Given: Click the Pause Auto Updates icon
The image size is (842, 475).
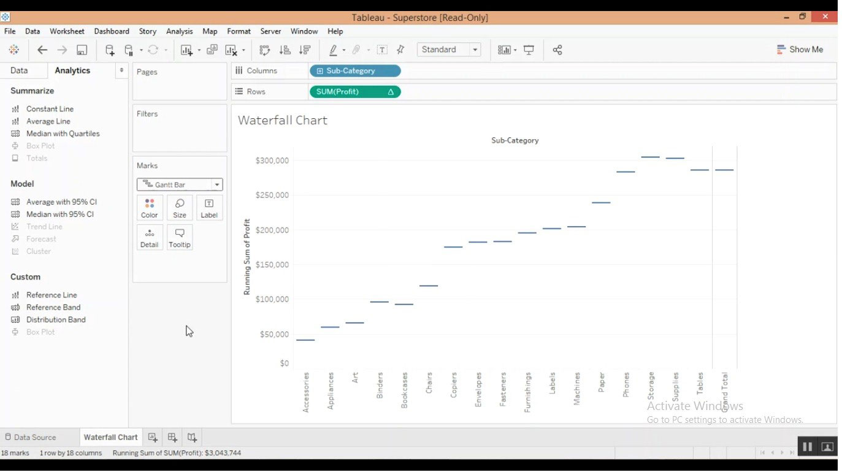Looking at the screenshot, I should point(129,50).
